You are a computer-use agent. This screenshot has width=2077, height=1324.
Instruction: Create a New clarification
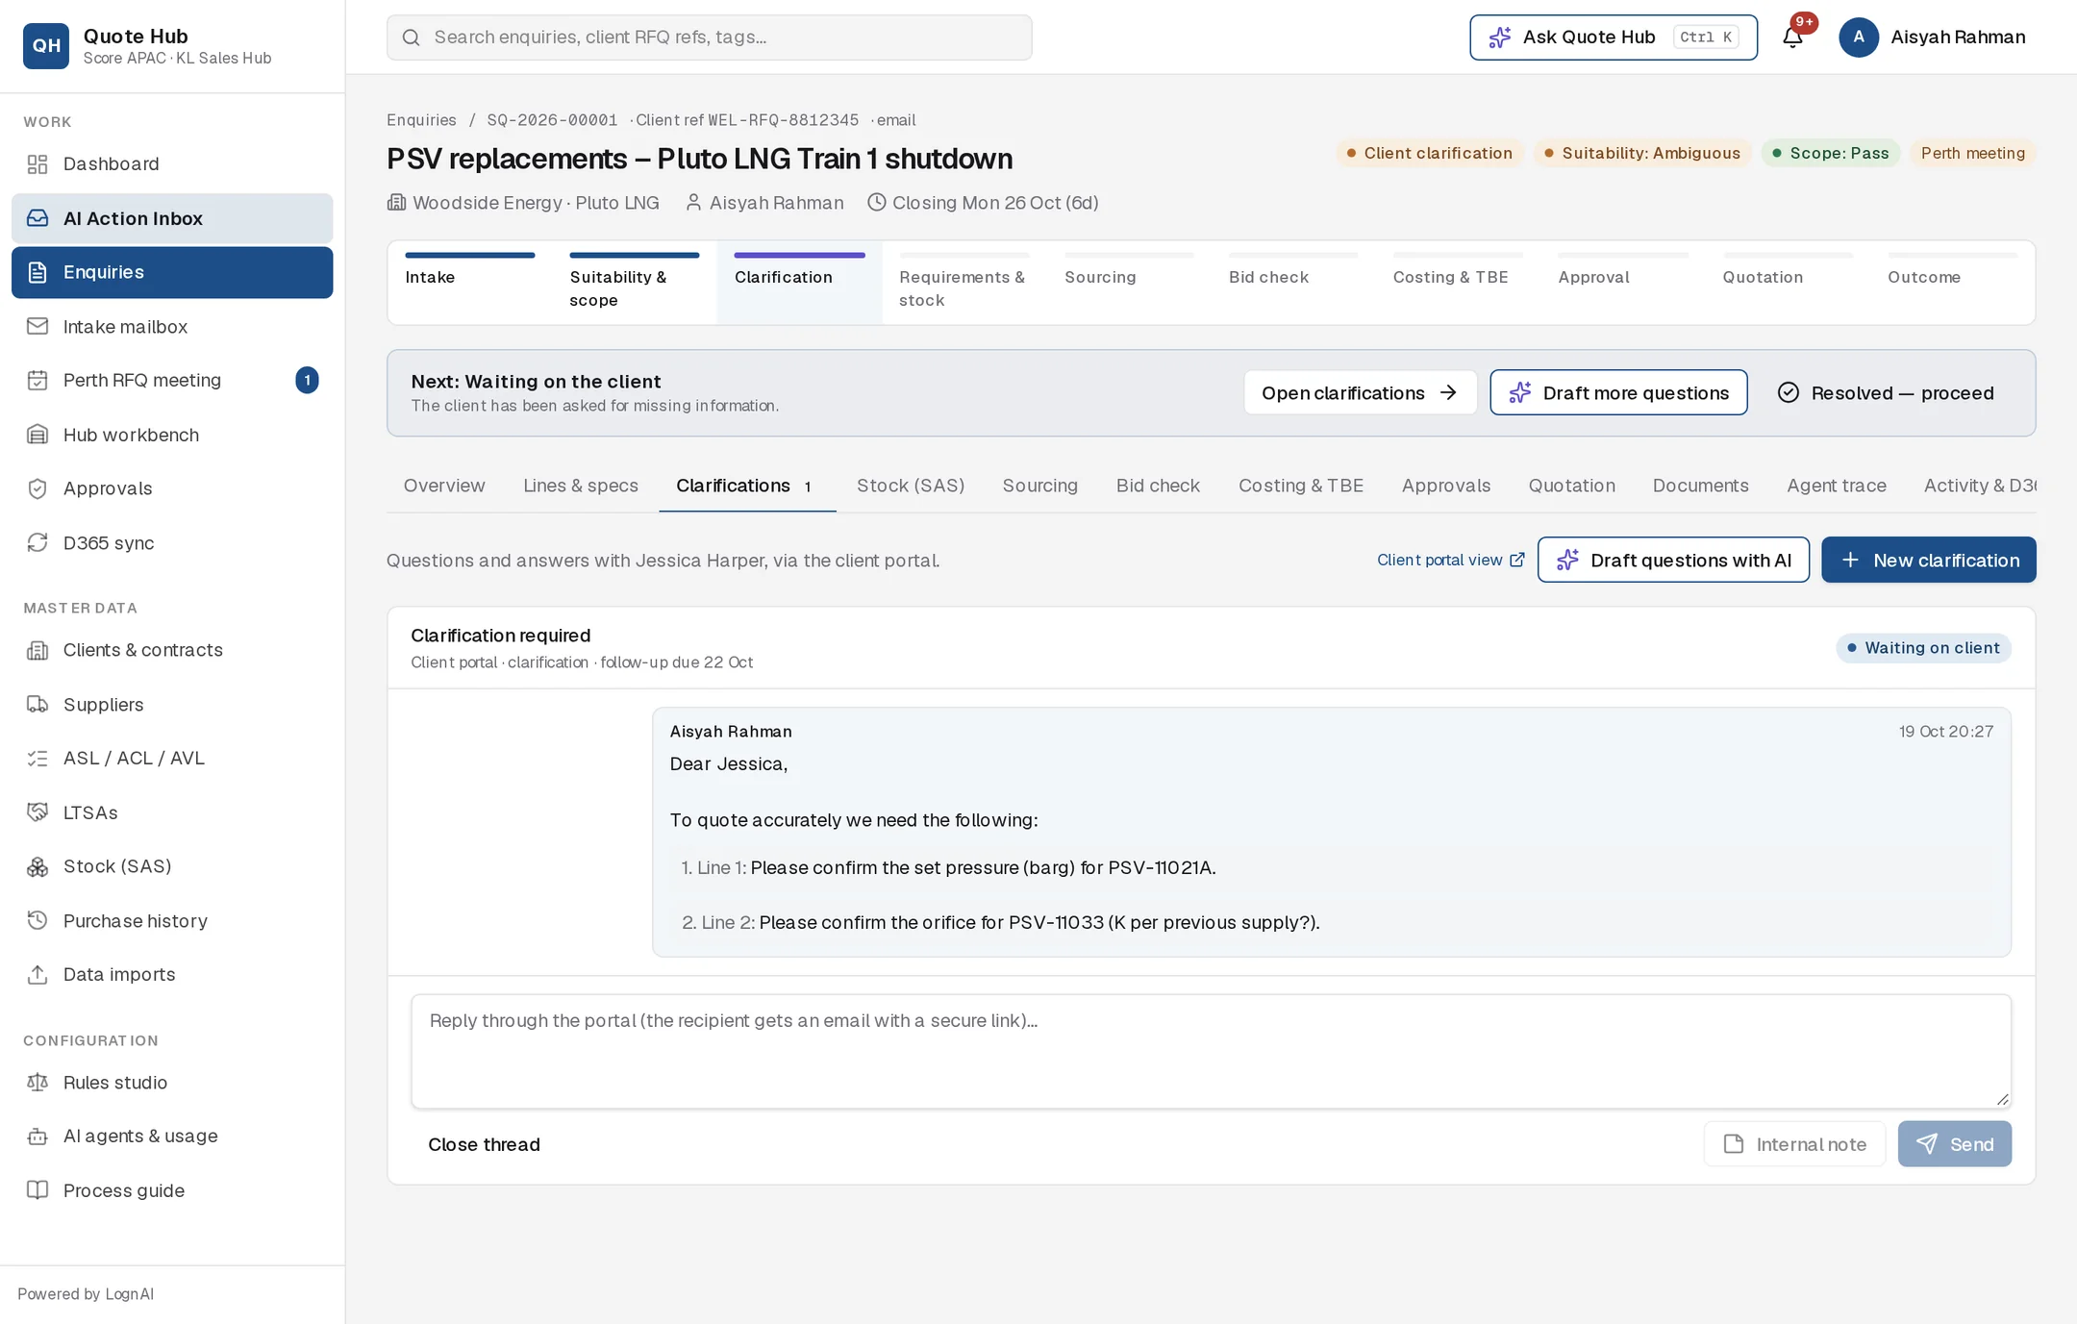1928,561
